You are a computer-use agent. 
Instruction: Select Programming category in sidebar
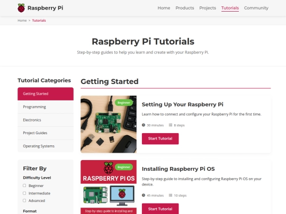pyautogui.click(x=46, y=107)
